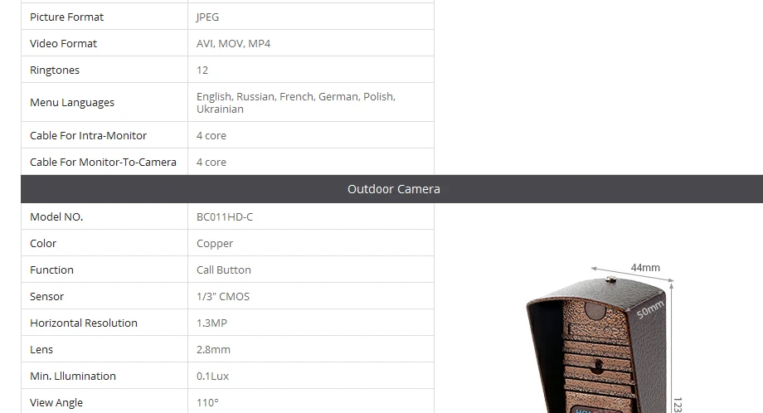Select model number 'BC011HD-C'
763x413 pixels.
(x=225, y=217)
